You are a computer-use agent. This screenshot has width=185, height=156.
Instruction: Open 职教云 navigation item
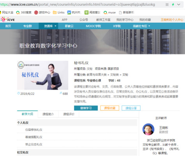(x=69, y=26)
